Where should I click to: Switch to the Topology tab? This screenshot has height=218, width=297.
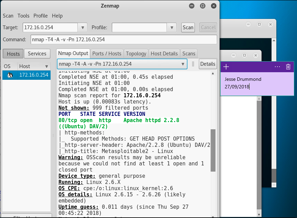pyautogui.click(x=136, y=54)
